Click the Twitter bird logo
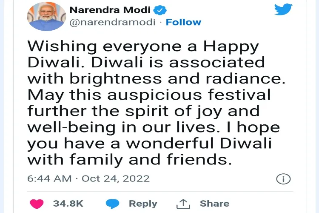 tap(283, 9)
